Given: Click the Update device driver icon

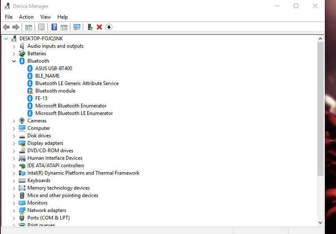Looking at the screenshot, I should (90, 27).
